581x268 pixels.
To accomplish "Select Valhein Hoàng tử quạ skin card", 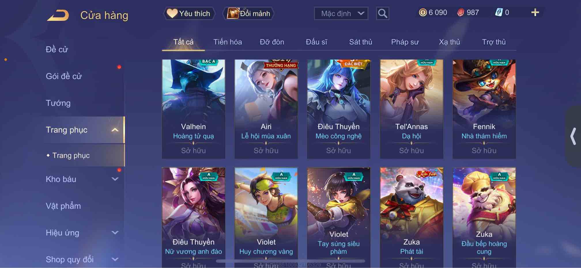I will pos(193,109).
